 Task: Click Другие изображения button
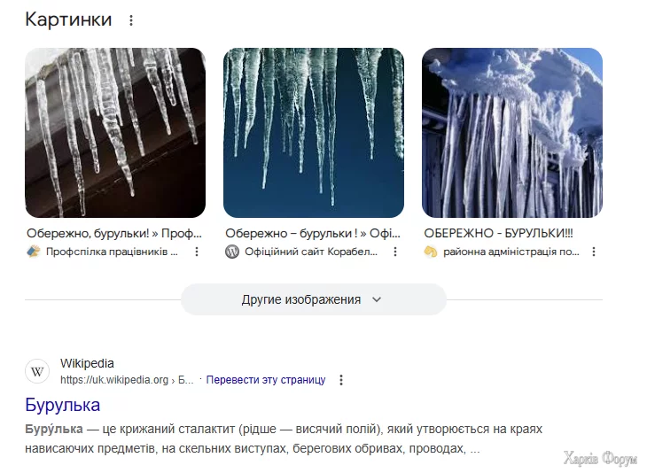[x=314, y=299]
